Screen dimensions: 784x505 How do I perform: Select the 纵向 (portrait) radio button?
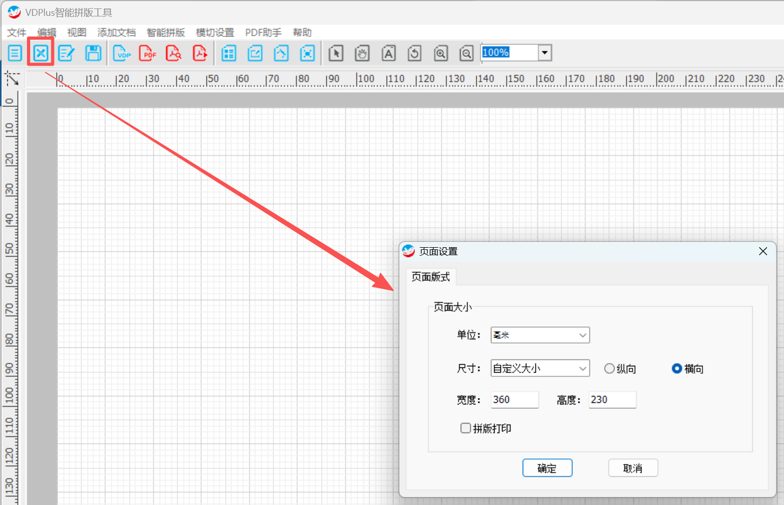609,368
